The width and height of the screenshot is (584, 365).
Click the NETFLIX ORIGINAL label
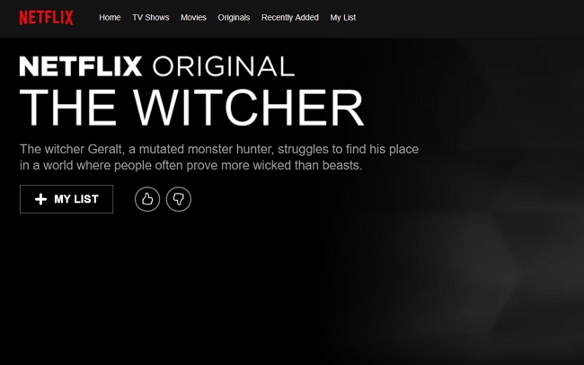pos(157,66)
